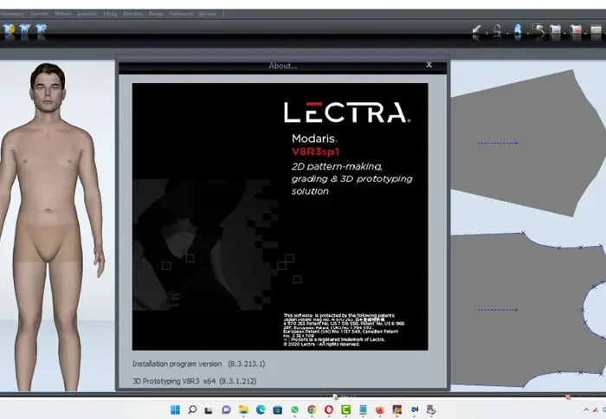This screenshot has width=606, height=419.
Task: Show hidden system tray icons
Action: pyautogui.click(x=586, y=409)
